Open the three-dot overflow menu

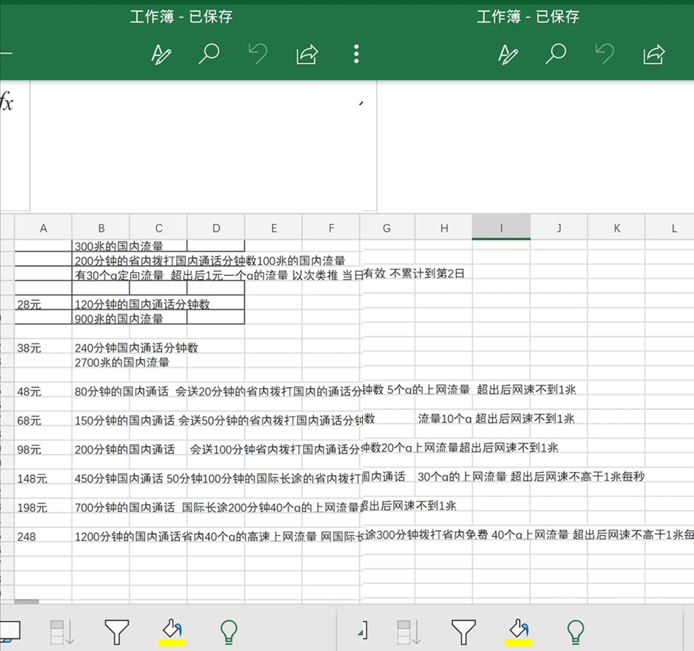click(356, 54)
